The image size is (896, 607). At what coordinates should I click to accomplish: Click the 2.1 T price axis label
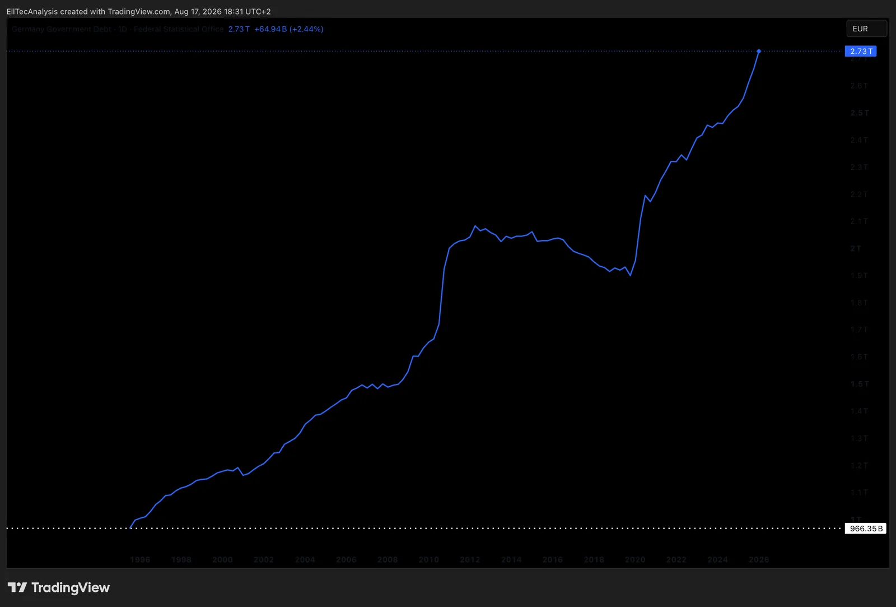click(859, 221)
